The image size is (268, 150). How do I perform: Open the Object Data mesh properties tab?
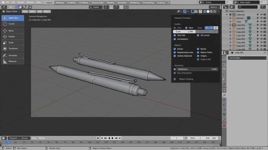(224, 115)
